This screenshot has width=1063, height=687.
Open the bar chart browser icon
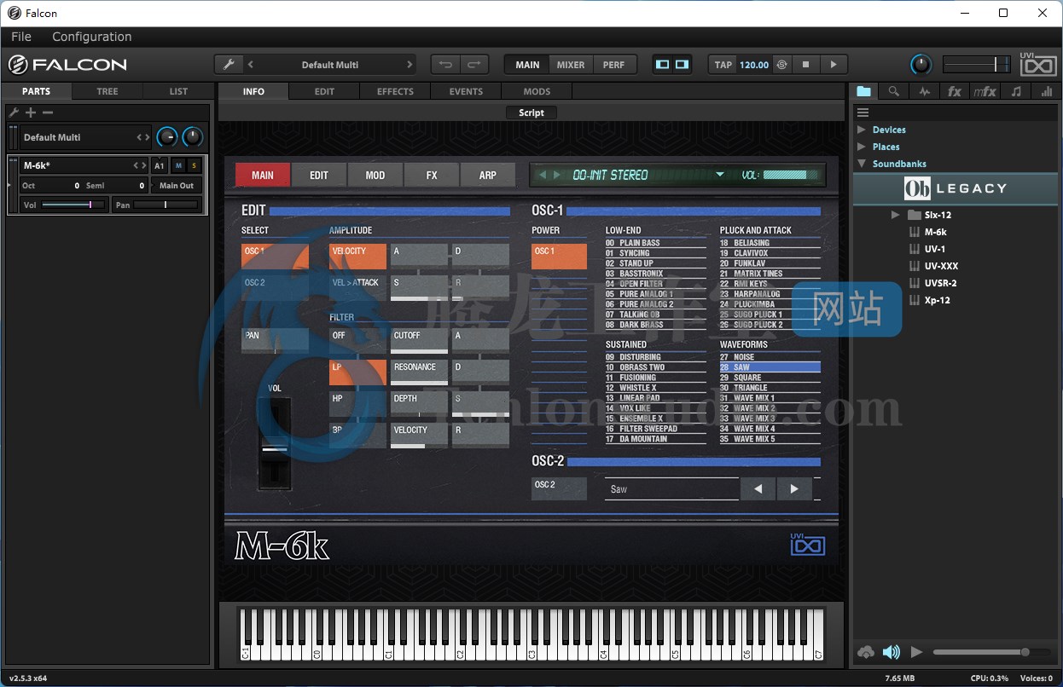tap(1046, 91)
